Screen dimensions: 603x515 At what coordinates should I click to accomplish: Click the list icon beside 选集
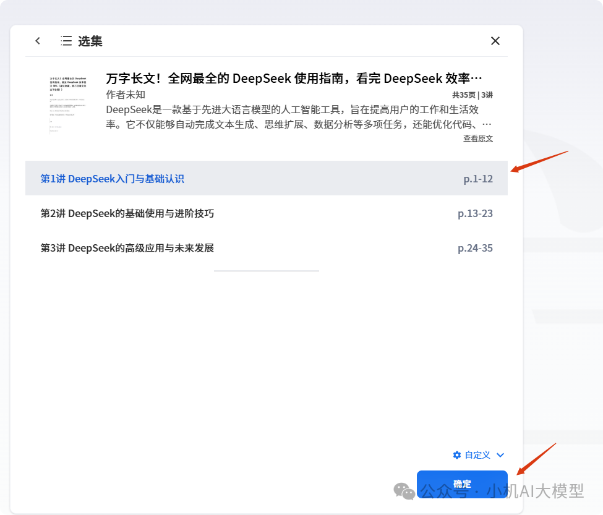click(66, 41)
